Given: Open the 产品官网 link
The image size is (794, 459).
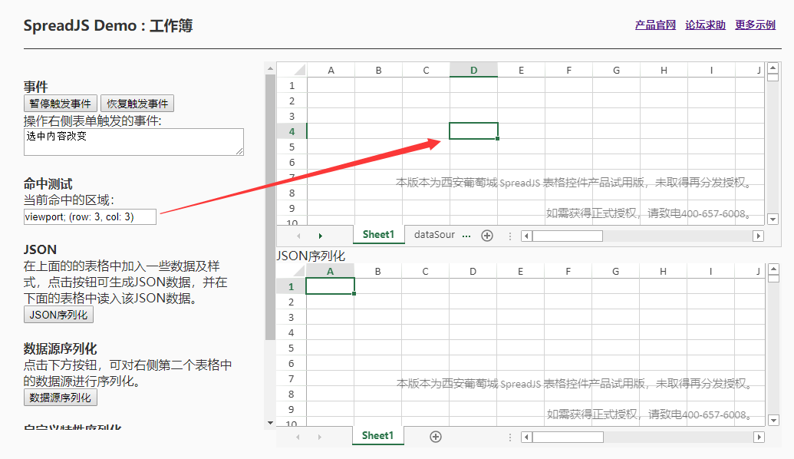Looking at the screenshot, I should tap(655, 25).
